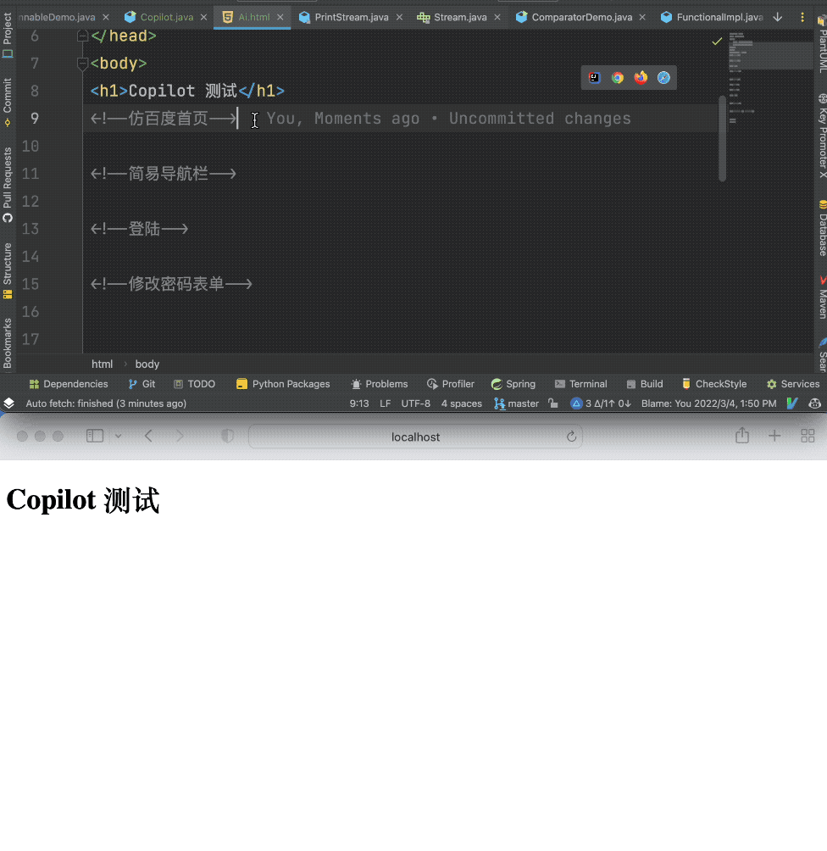The width and height of the screenshot is (827, 851).
Task: Click the body breadcrumb
Action: coord(147,364)
